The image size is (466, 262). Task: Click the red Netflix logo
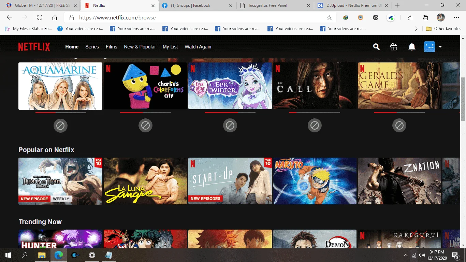pos(34,47)
